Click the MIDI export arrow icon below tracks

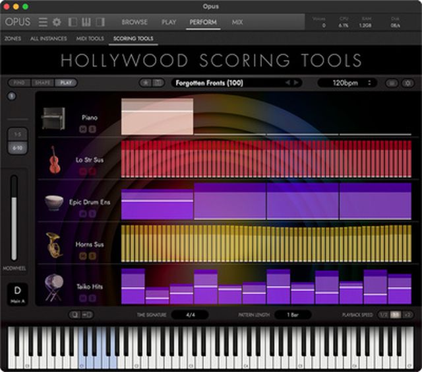click(x=87, y=315)
